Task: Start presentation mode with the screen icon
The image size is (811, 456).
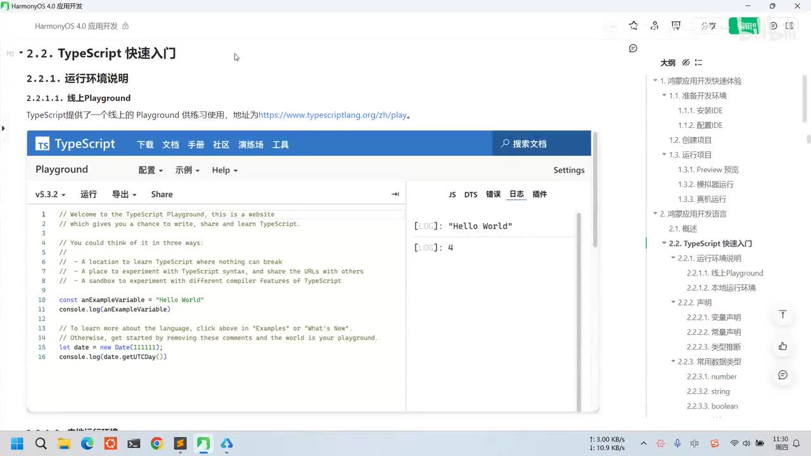Action: click(676, 26)
